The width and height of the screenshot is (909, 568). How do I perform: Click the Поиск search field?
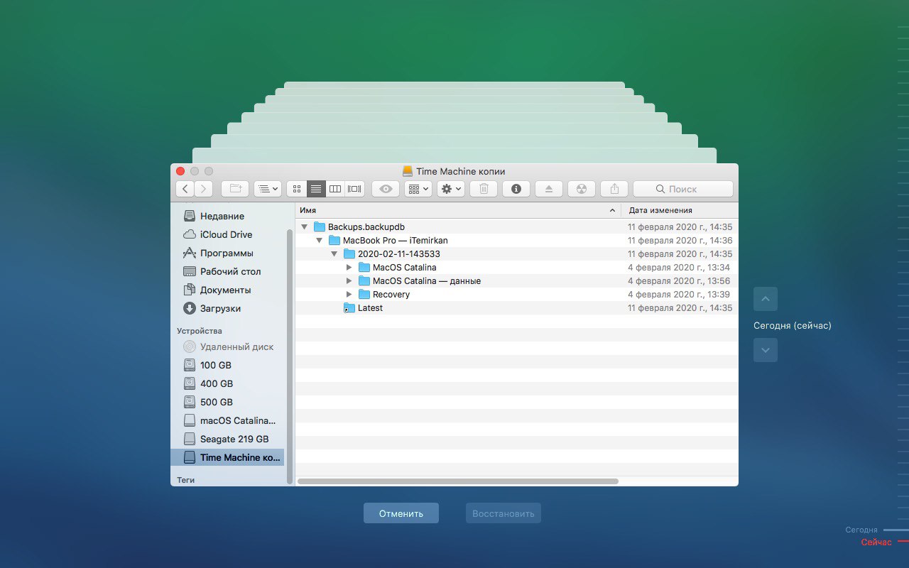tap(683, 189)
